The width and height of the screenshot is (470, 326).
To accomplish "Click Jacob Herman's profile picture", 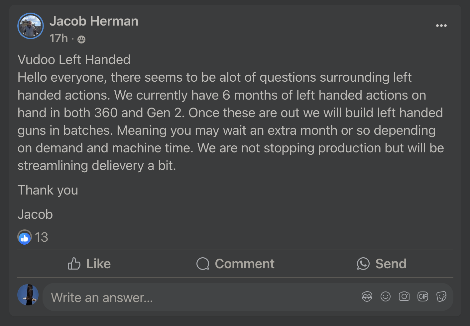I will point(31,26).
